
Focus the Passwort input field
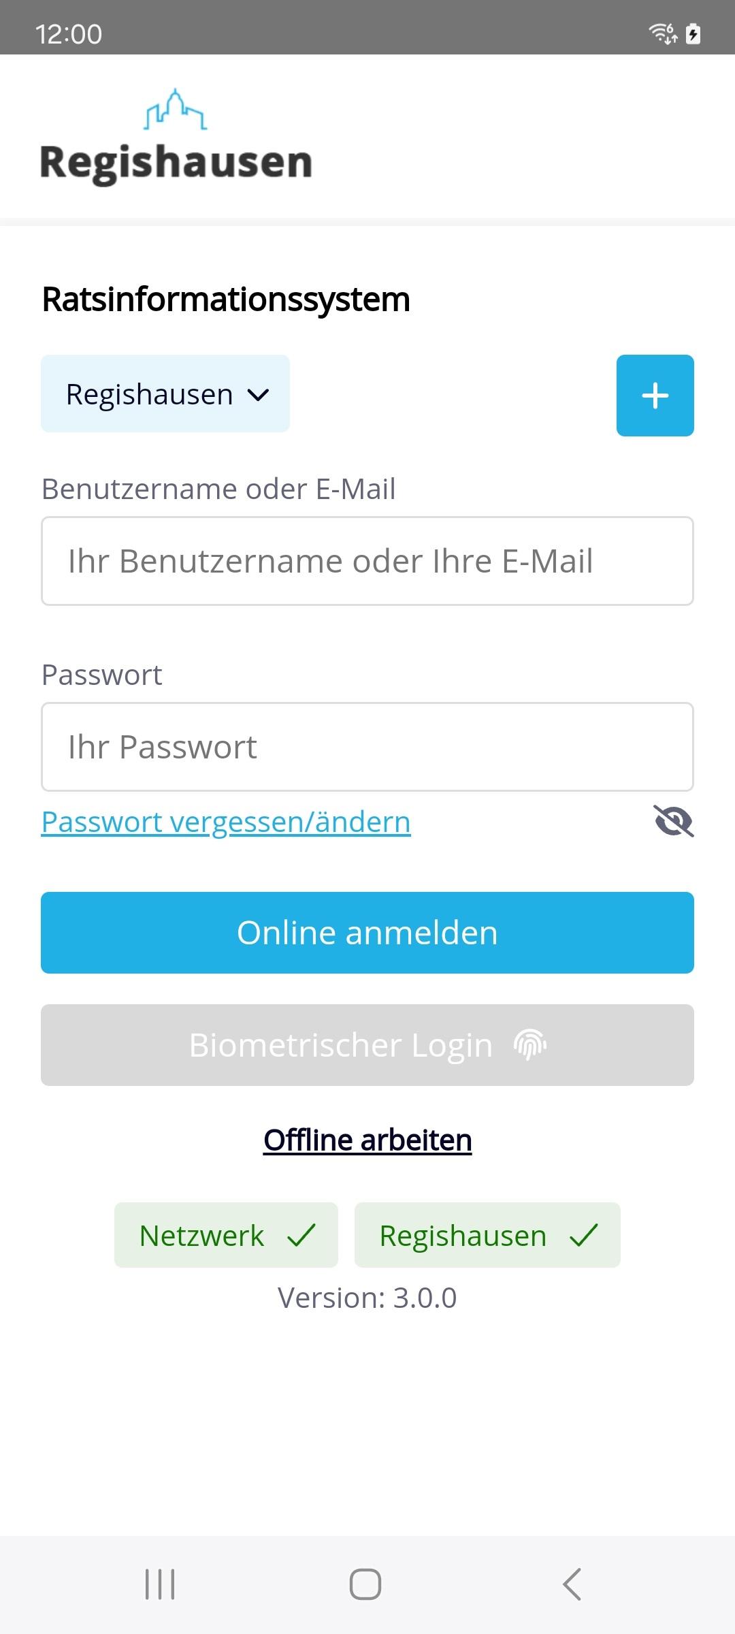coord(367,747)
